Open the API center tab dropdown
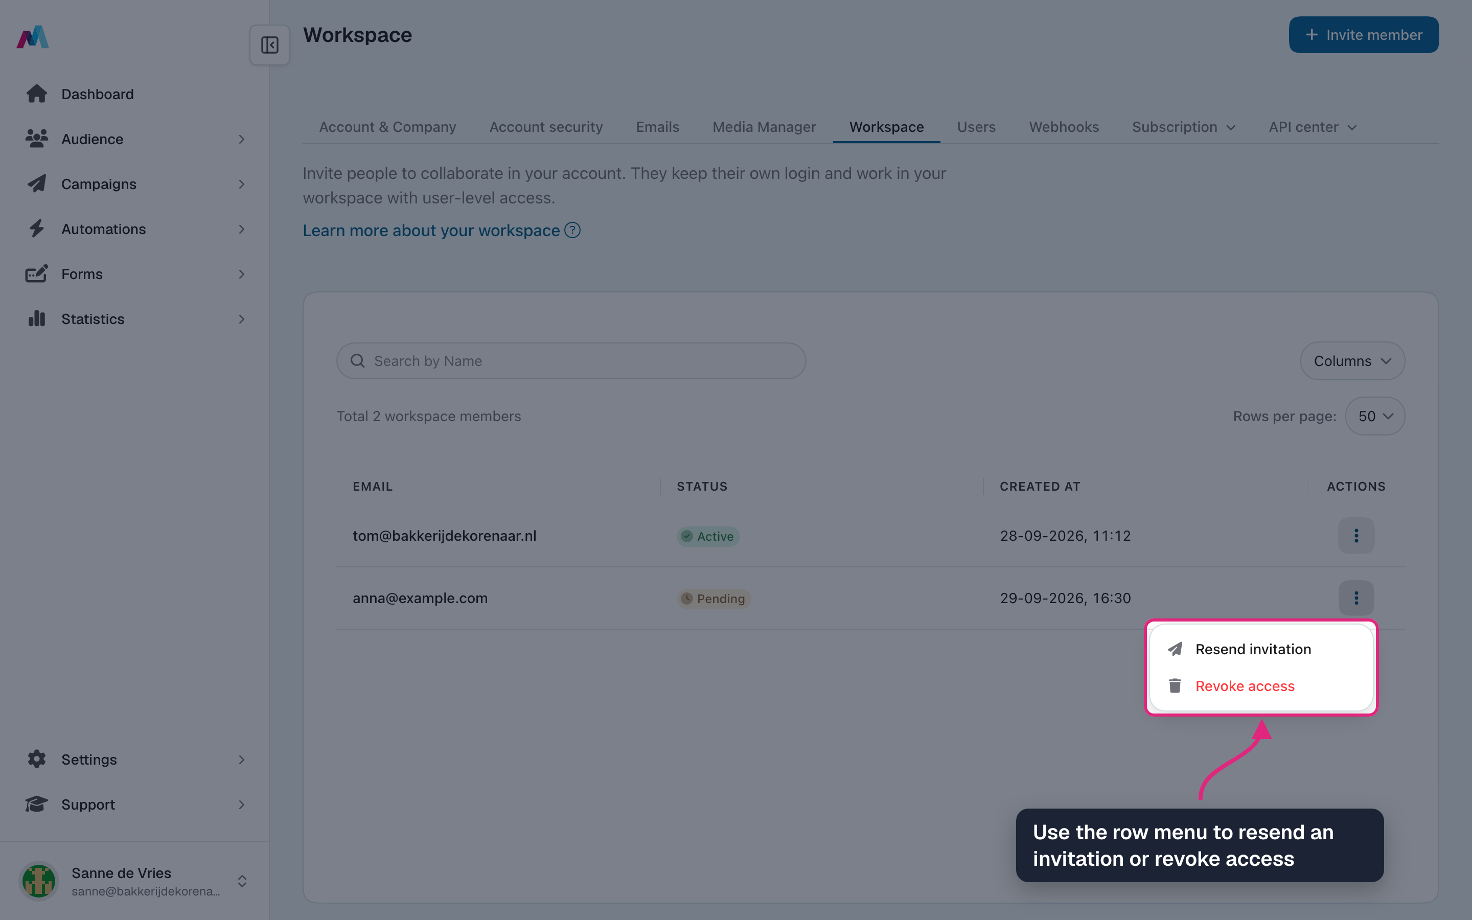 1312,127
